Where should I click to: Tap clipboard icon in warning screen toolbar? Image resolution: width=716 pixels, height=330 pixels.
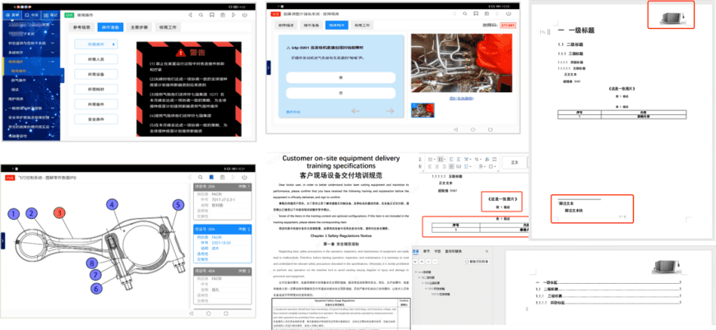pyautogui.click(x=223, y=15)
